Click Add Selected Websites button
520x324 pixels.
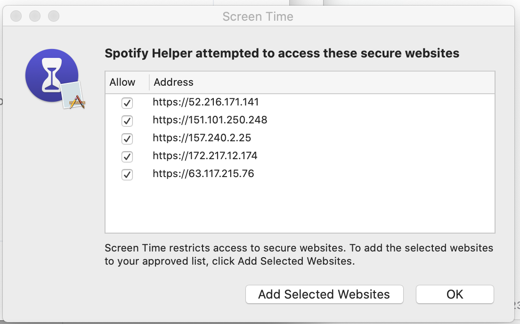[x=324, y=294]
